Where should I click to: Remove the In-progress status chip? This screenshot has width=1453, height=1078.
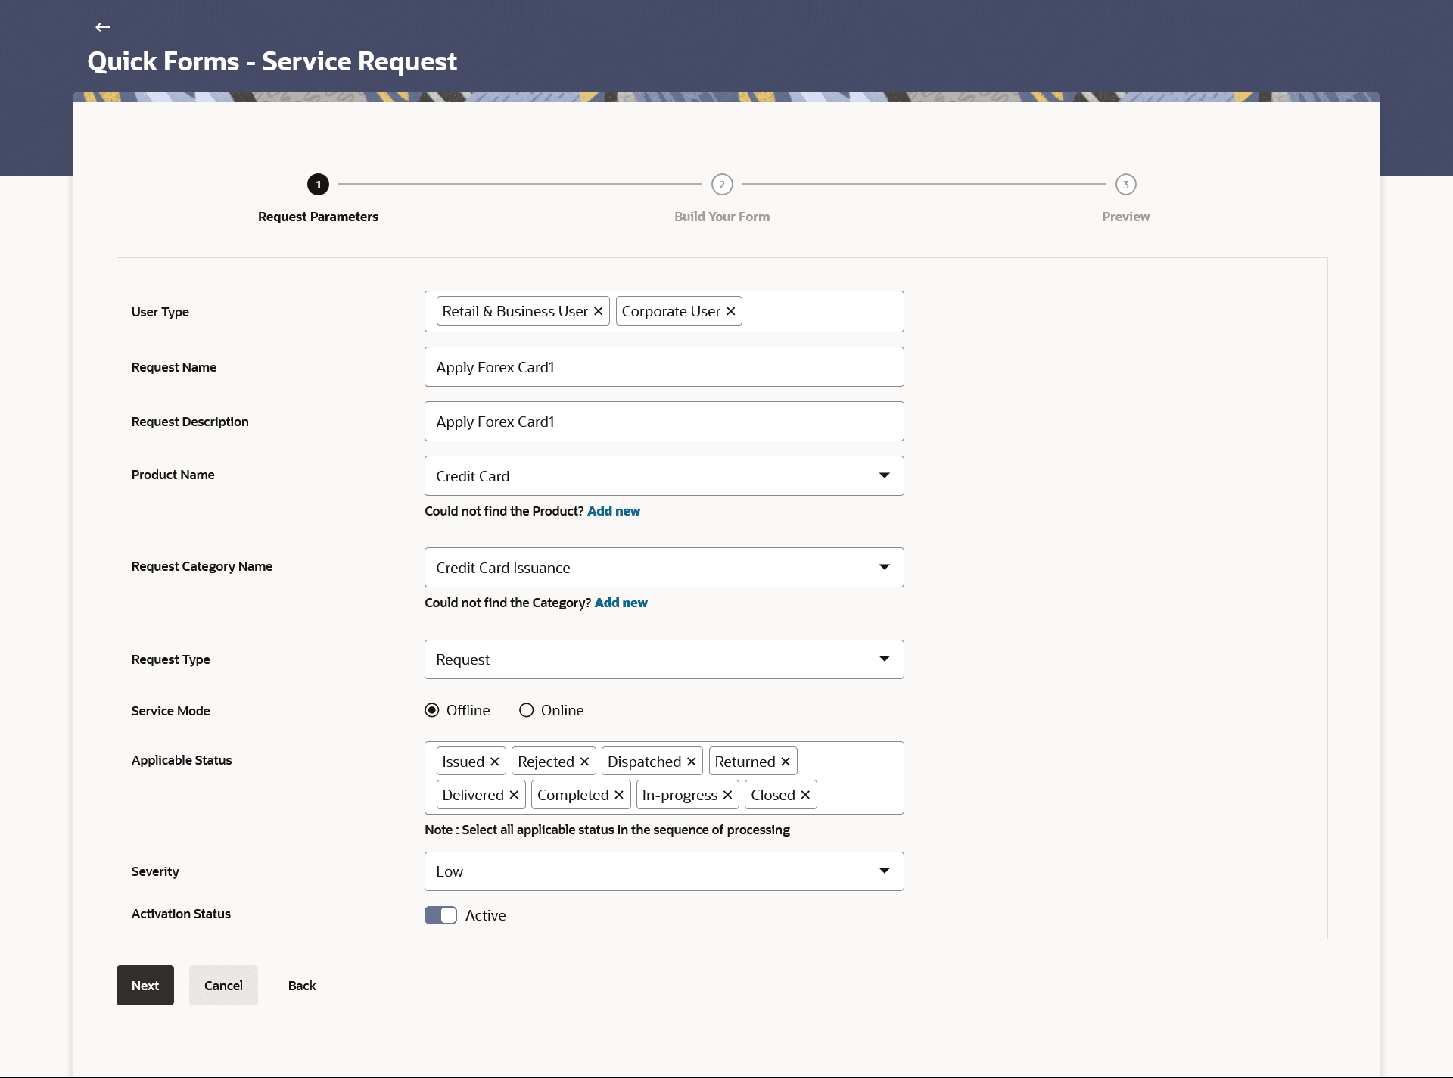click(x=727, y=795)
